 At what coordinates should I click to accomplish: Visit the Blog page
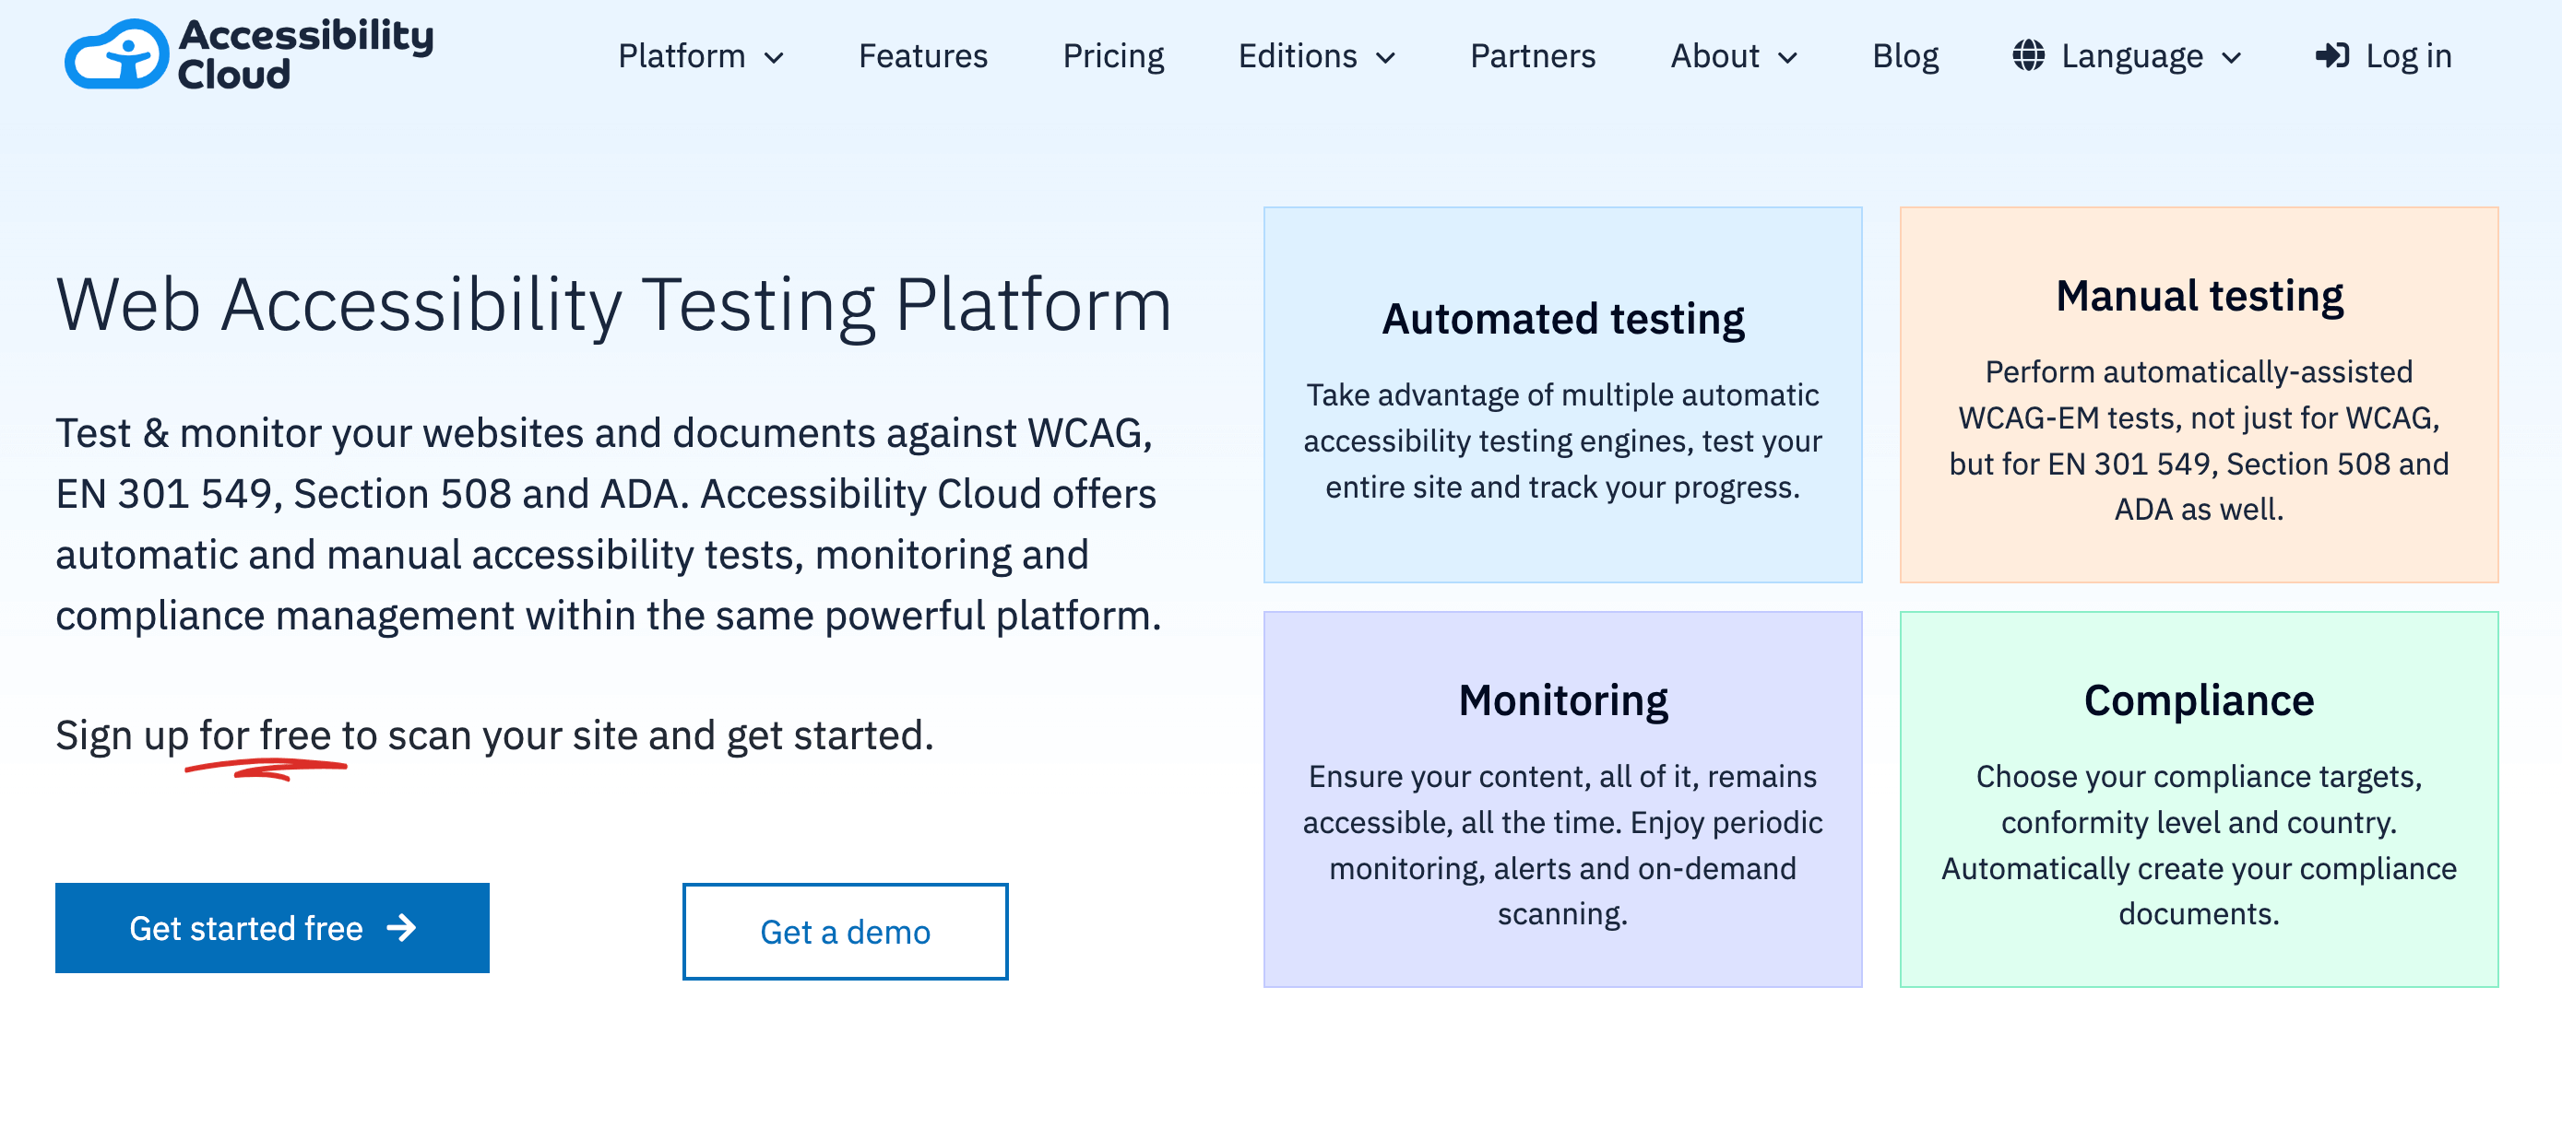[x=1905, y=56]
